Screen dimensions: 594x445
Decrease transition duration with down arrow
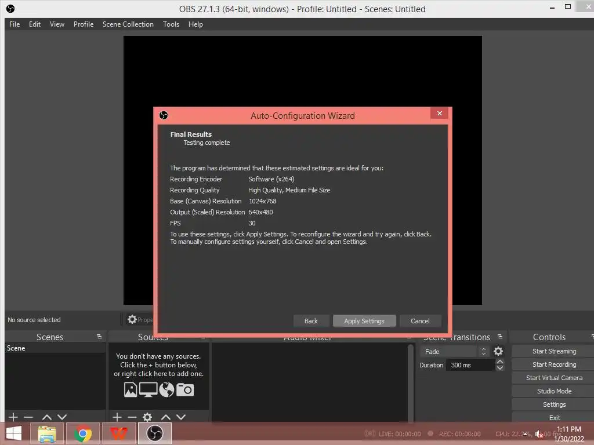[500, 368]
